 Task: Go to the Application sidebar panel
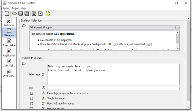(9, 53)
